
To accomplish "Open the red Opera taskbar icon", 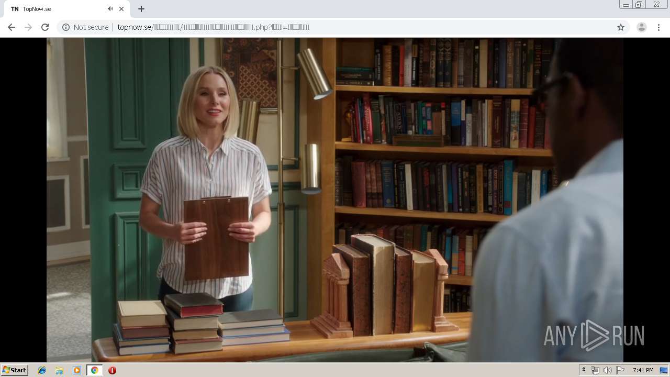I will point(112,370).
